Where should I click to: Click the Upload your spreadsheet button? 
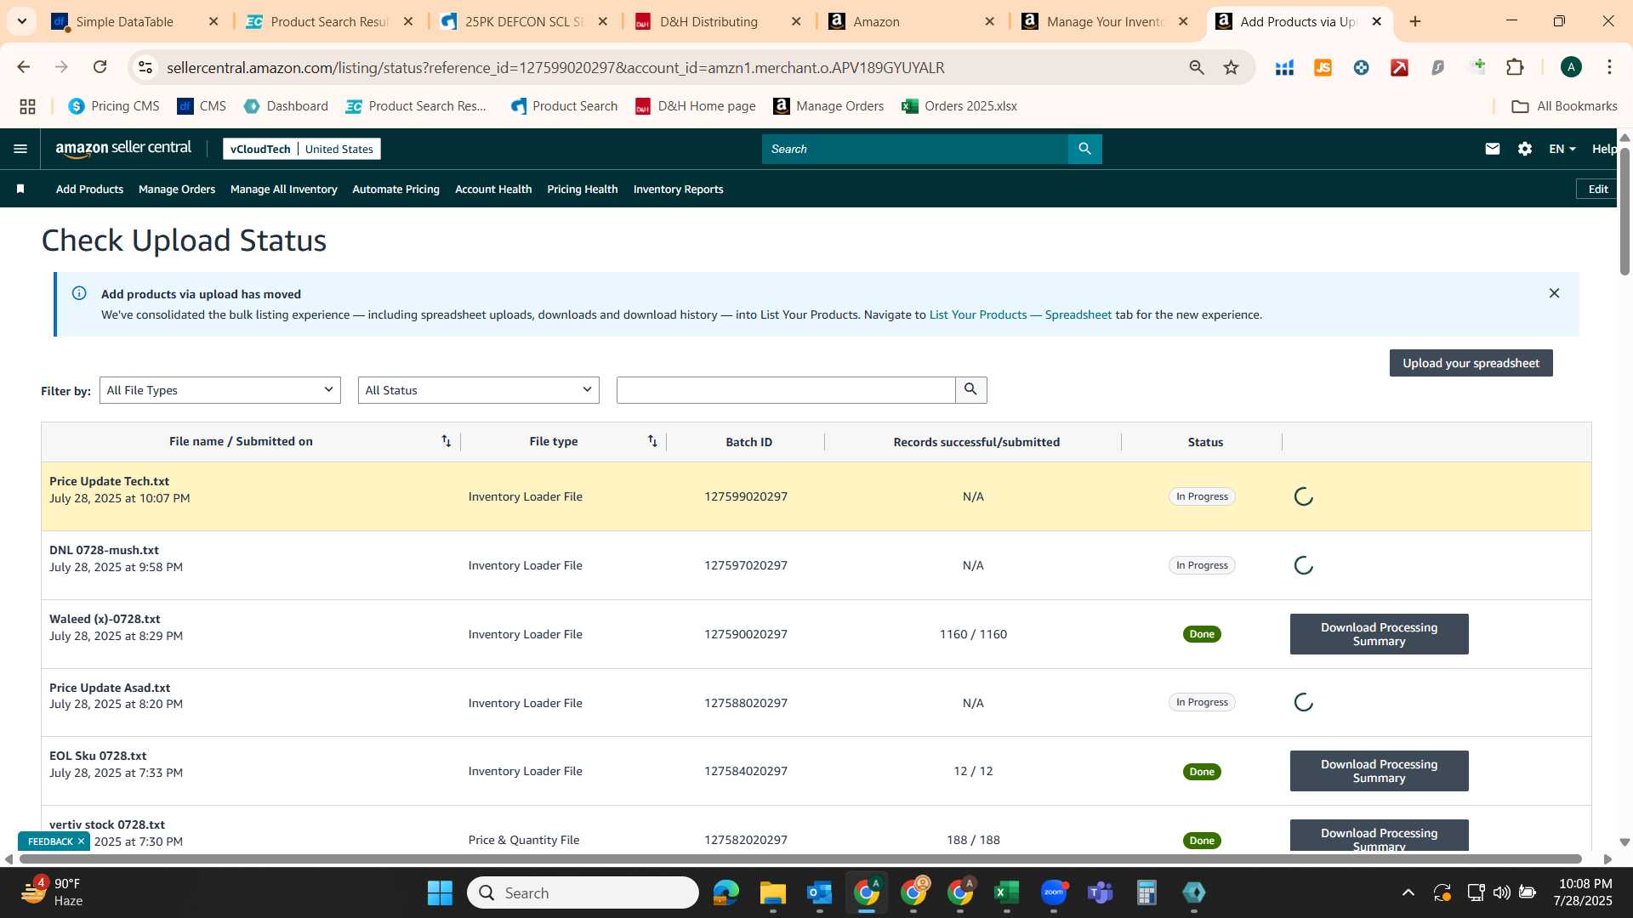coord(1471,363)
